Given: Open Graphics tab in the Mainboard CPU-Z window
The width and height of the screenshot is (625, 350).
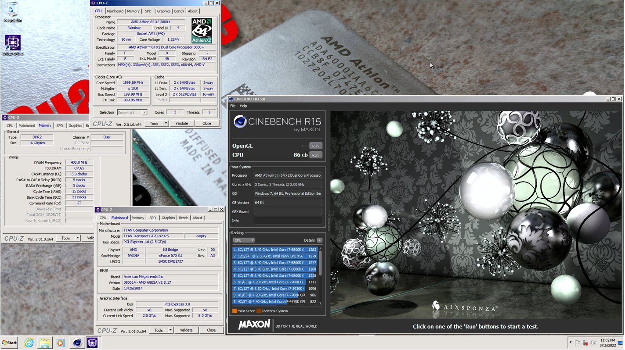Looking at the screenshot, I should [x=168, y=218].
